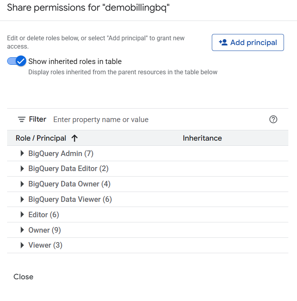Click the add person icon
The width and height of the screenshot is (297, 301).
point(223,42)
